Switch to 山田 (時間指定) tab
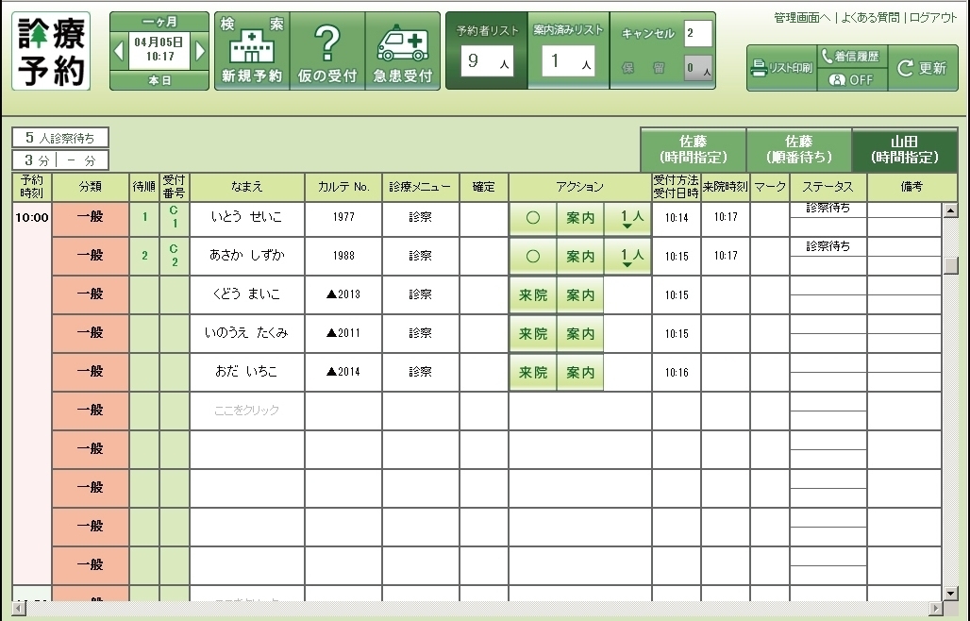The width and height of the screenshot is (970, 621). (x=904, y=149)
